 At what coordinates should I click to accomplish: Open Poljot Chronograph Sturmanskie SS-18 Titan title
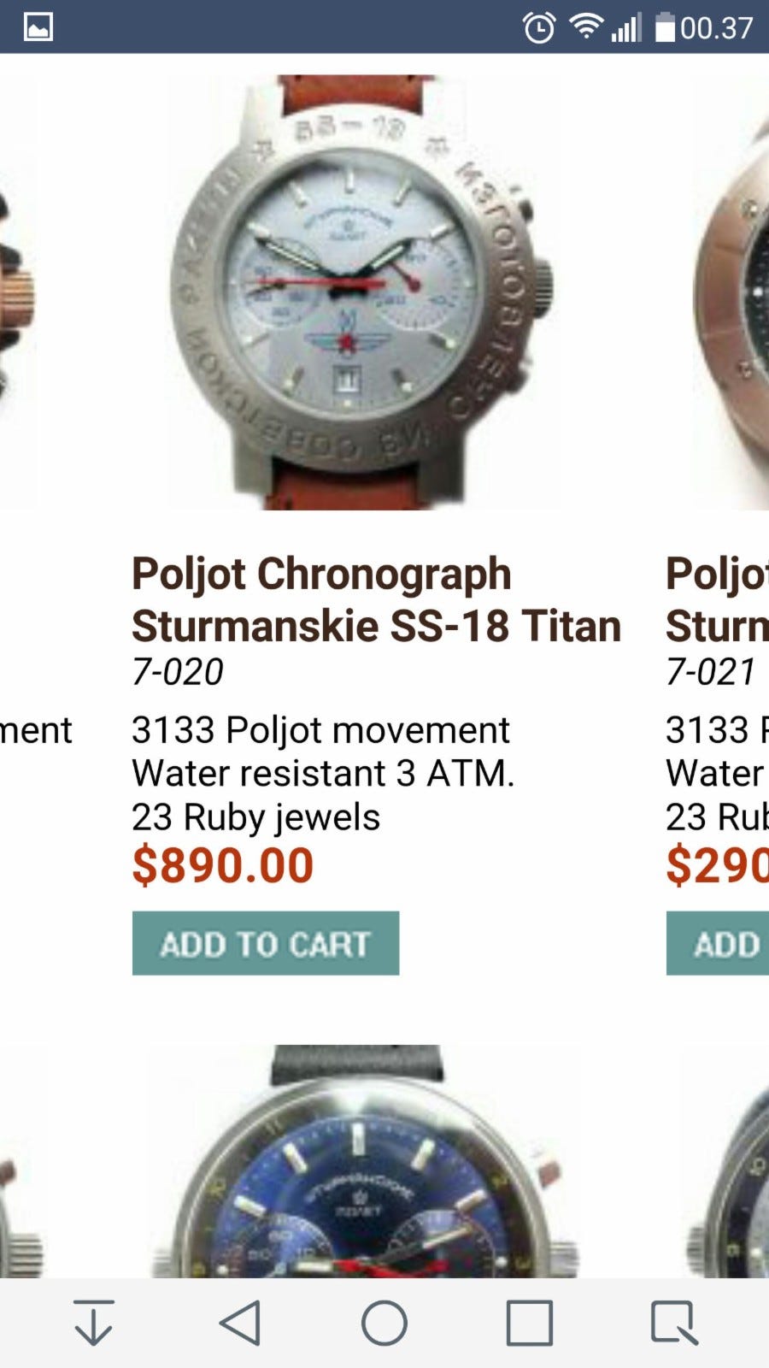point(376,599)
